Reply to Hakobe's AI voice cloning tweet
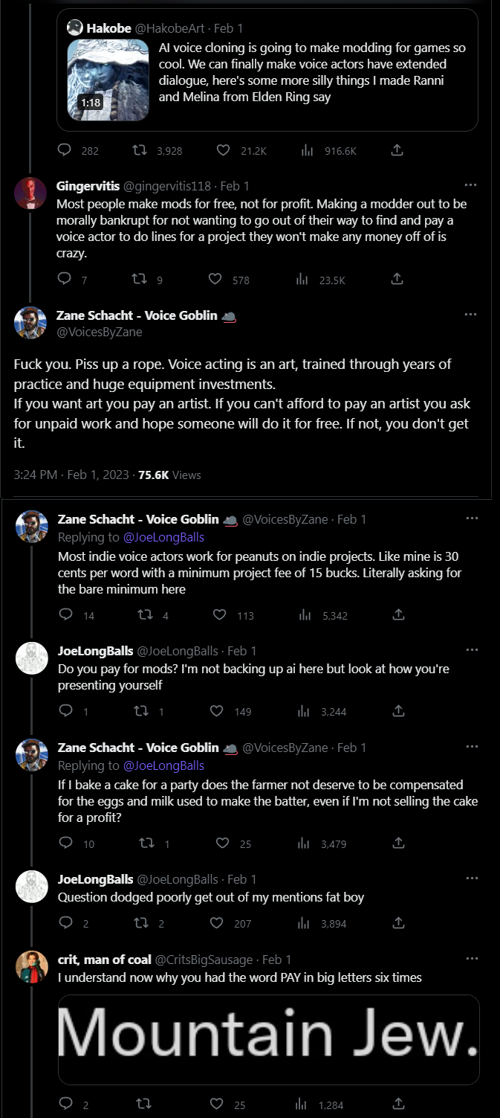Screen dimensions: 500x1118 (65, 150)
